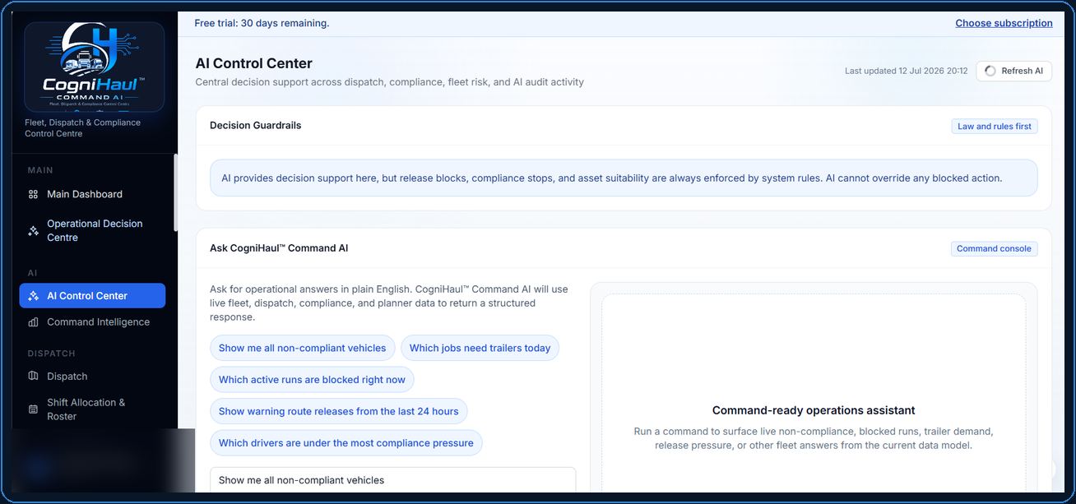Click the 'Free trial: 30 days remaining' text
Image resolution: width=1076 pixels, height=504 pixels.
click(x=262, y=23)
